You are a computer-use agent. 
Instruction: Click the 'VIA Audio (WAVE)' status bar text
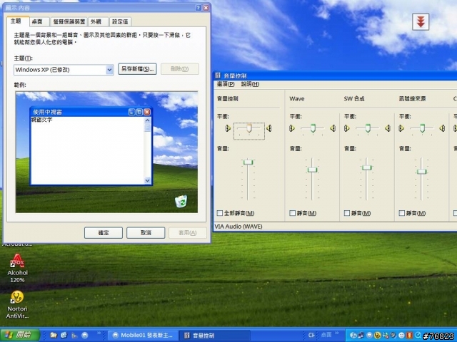(238, 227)
